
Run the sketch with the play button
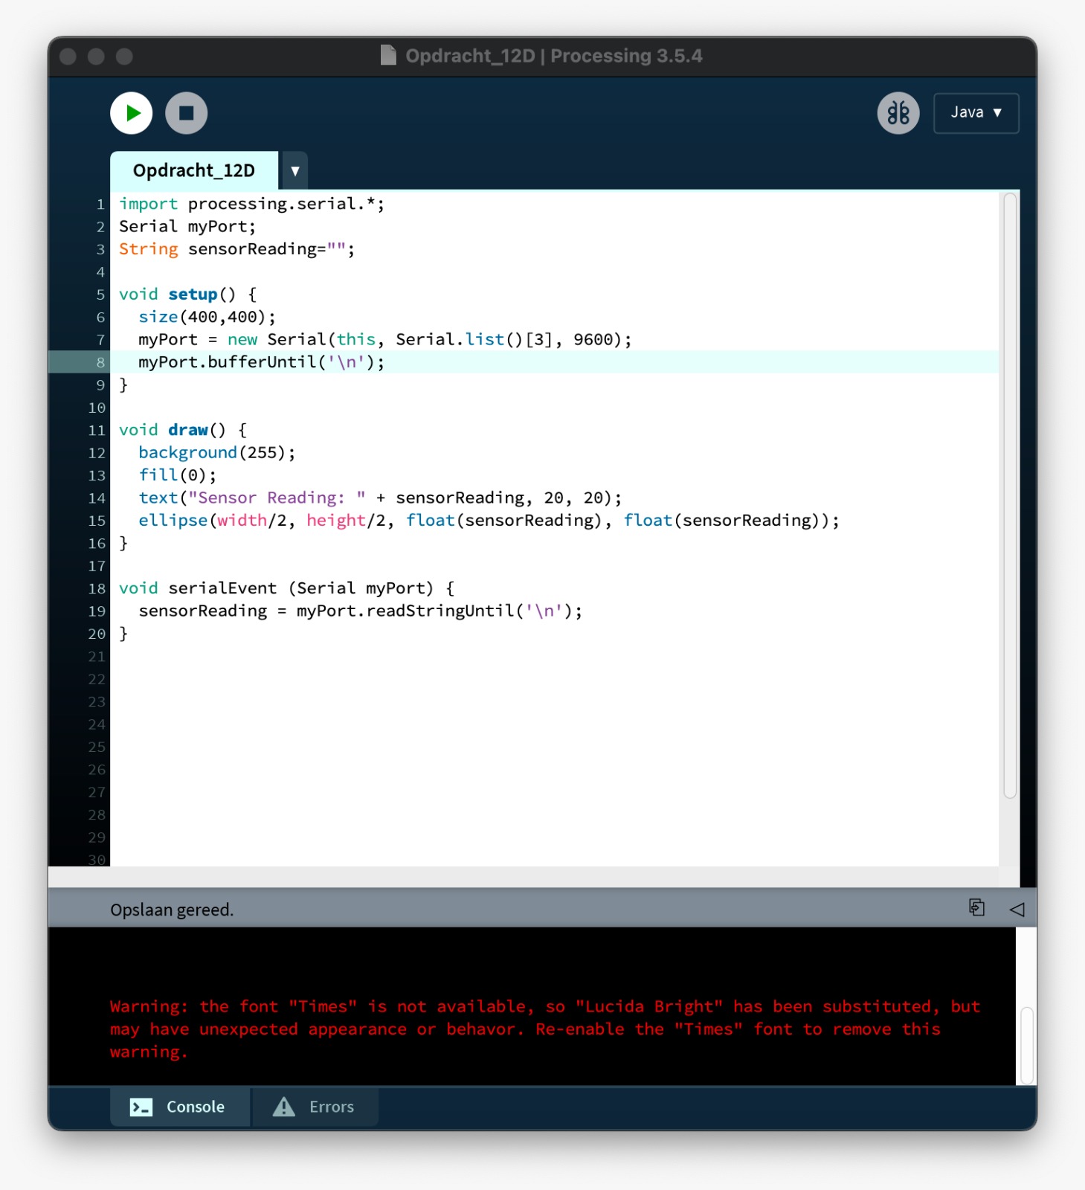coord(132,113)
